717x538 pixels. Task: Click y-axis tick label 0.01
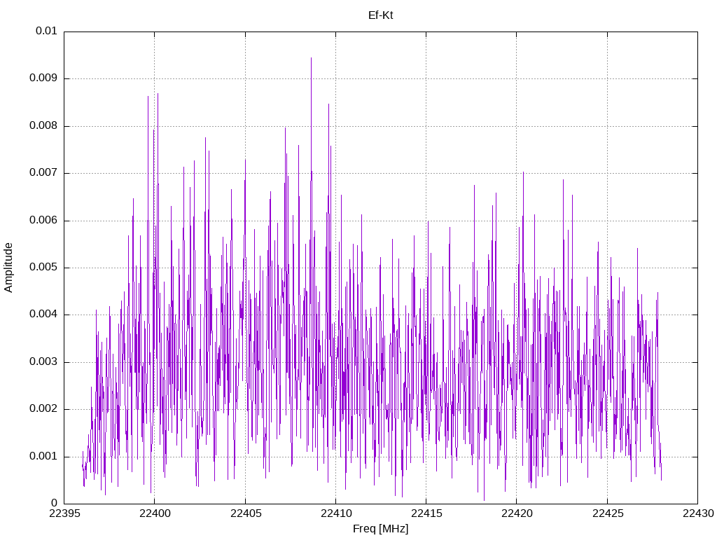pyautogui.click(x=46, y=31)
